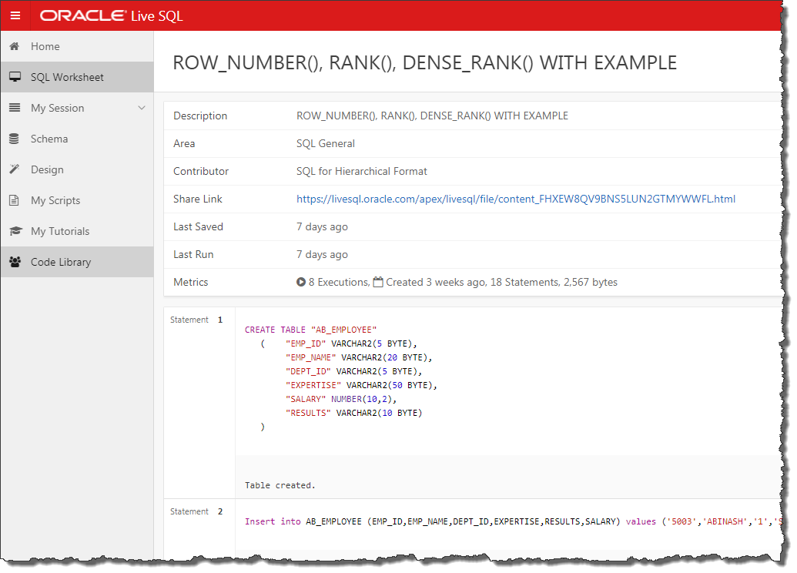This screenshot has width=797, height=573.
Task: Click 'Created 3 weeks ago' metric text
Action: click(x=436, y=282)
